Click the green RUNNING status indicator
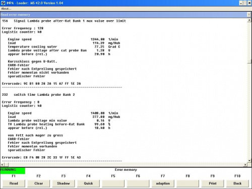This screenshot has height=189, width=252. 13,171
